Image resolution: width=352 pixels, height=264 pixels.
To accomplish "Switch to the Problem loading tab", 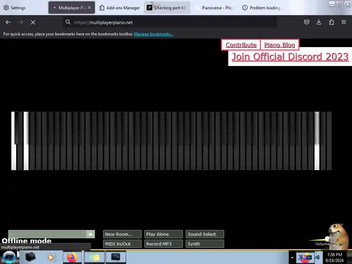I will point(262,8).
